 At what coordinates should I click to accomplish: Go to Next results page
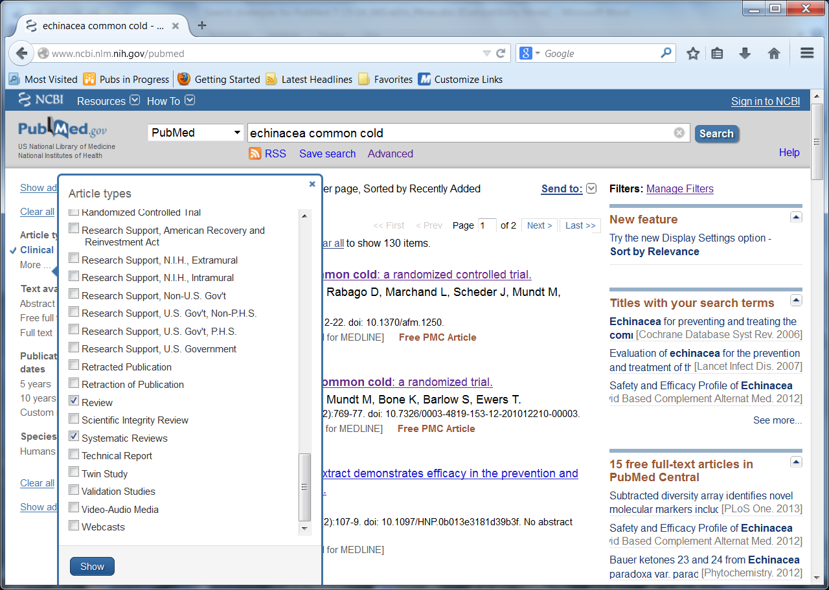coord(539,225)
